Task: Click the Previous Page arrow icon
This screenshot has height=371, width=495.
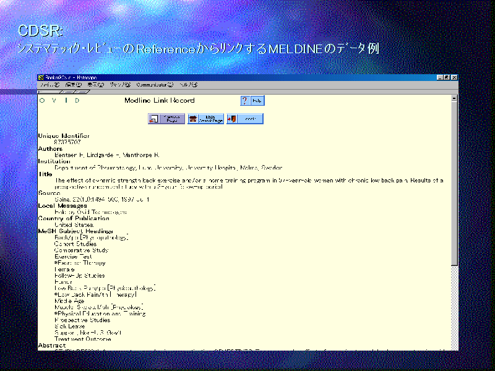Action: pyautogui.click(x=153, y=119)
